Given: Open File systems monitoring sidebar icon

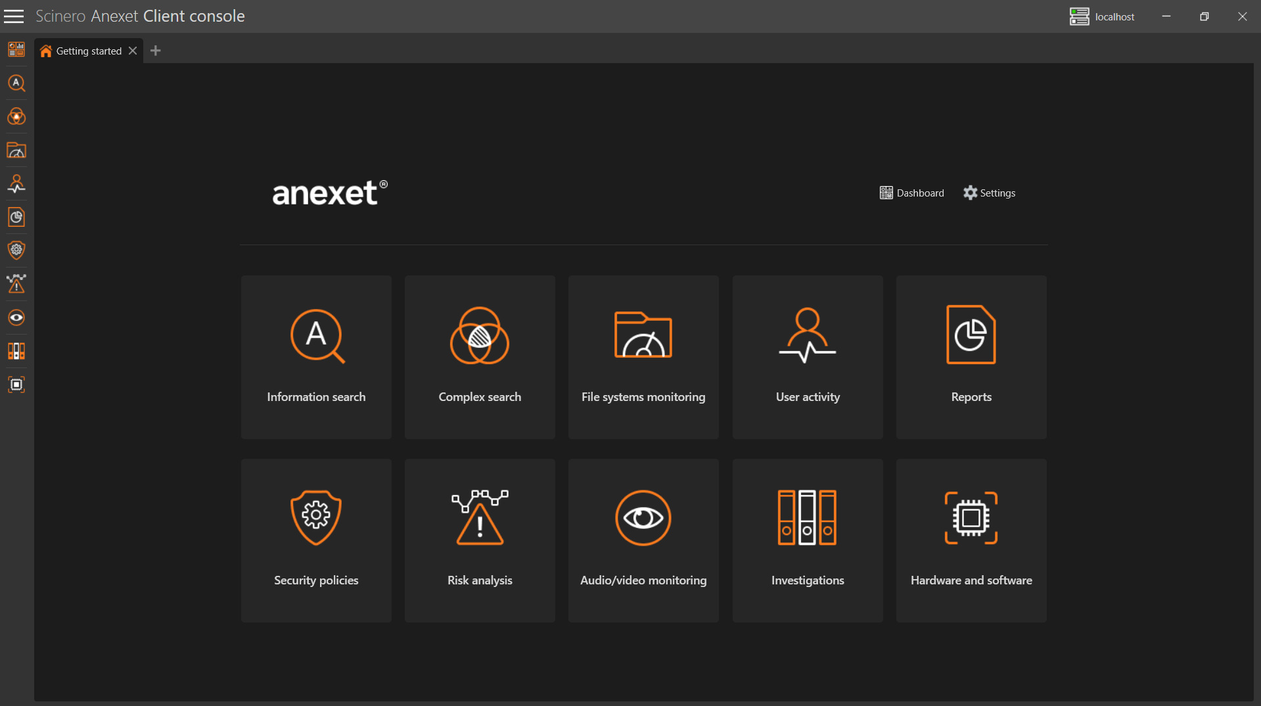Looking at the screenshot, I should coord(16,151).
